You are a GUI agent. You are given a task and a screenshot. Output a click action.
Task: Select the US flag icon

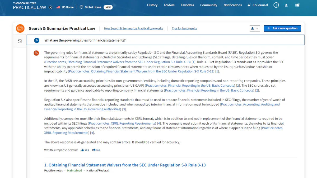pyautogui.click(x=58, y=7)
